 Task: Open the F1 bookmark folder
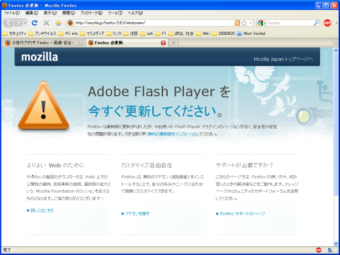(161, 33)
